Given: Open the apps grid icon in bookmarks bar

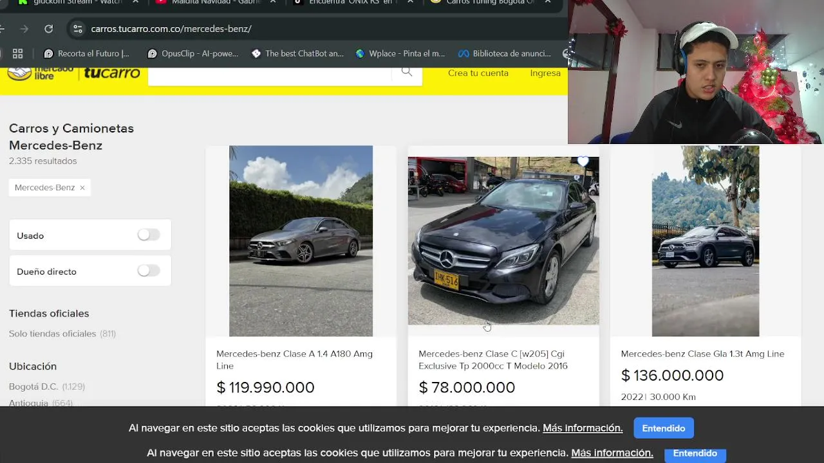Looking at the screenshot, I should (17, 53).
